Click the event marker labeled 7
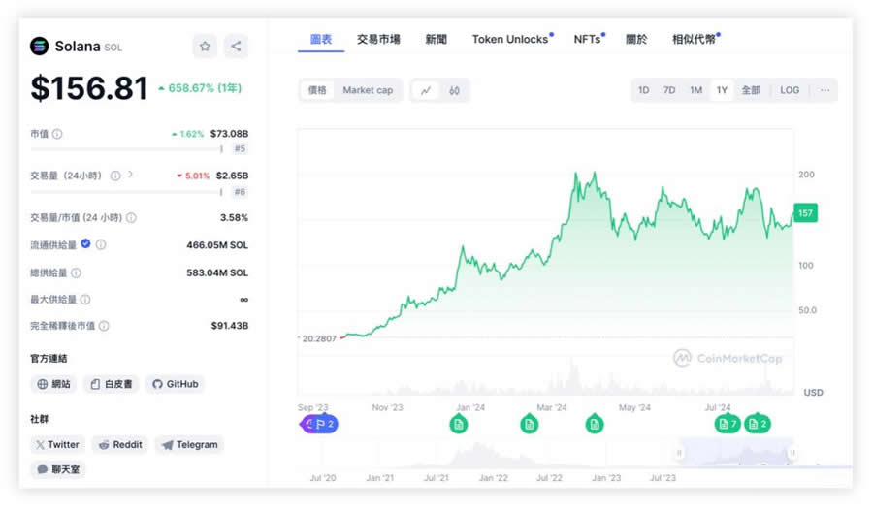Image resolution: width=873 pixels, height=512 pixels. (727, 424)
